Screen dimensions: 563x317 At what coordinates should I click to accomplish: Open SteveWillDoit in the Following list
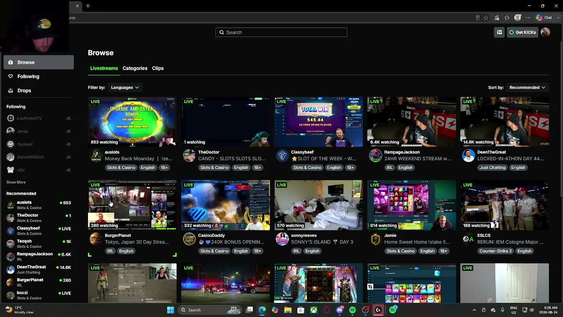pos(39,157)
